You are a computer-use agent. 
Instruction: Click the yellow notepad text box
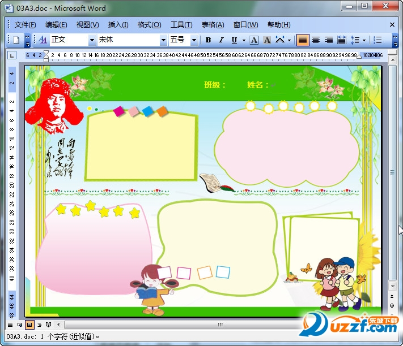point(141,147)
